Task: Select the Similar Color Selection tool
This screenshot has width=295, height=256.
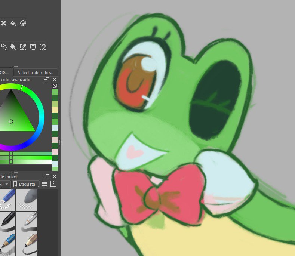Action: [x=23, y=47]
